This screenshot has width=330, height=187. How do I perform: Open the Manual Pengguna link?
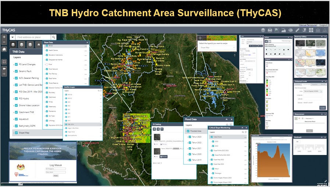click(308, 25)
